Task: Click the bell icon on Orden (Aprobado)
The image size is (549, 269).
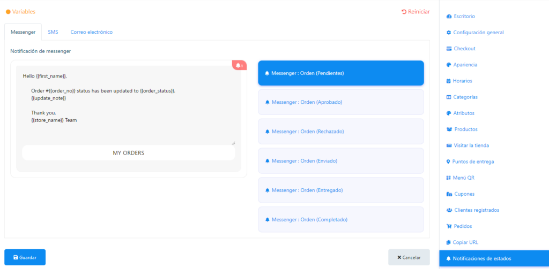Action: (x=267, y=102)
